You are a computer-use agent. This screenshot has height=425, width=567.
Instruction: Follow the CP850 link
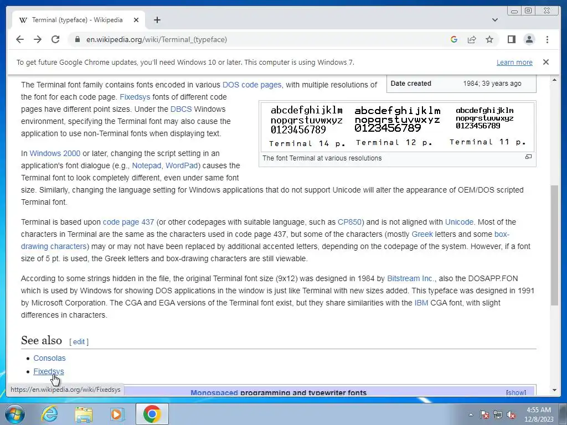pos(350,222)
